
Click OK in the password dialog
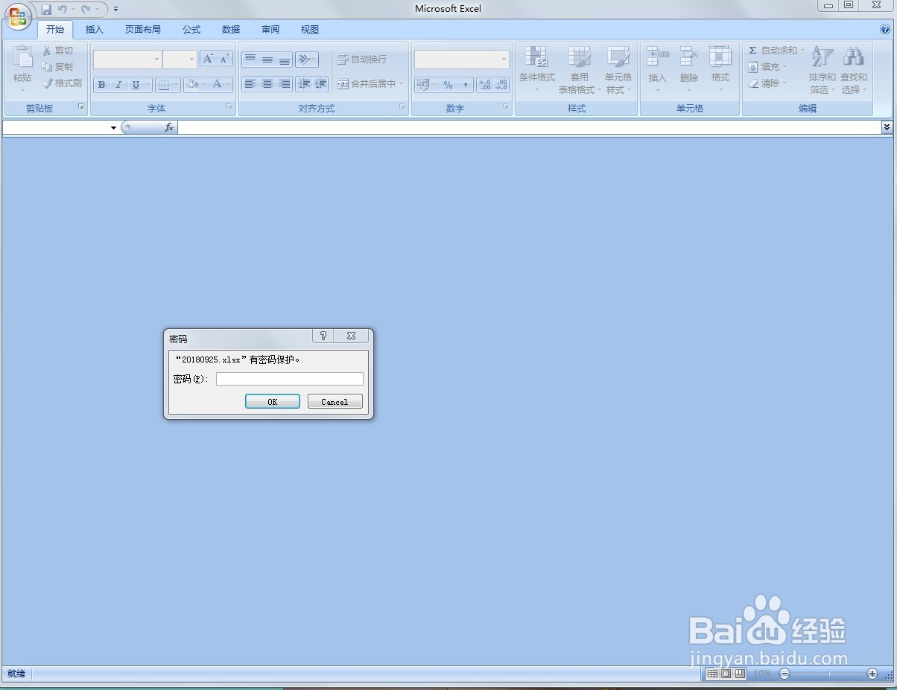click(273, 401)
